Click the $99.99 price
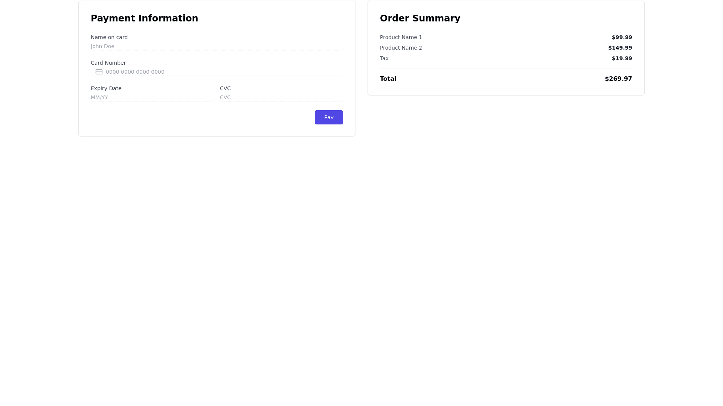 coord(622,37)
